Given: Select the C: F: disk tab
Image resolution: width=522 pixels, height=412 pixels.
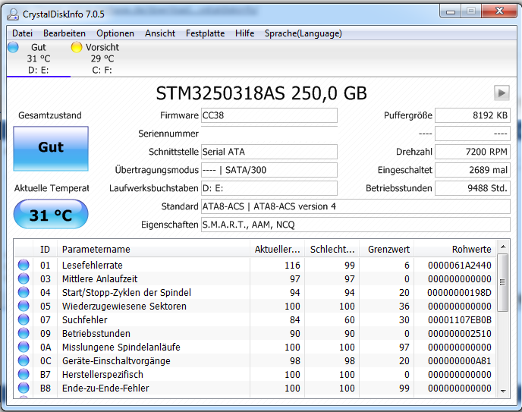Looking at the screenshot, I should pyautogui.click(x=102, y=58).
